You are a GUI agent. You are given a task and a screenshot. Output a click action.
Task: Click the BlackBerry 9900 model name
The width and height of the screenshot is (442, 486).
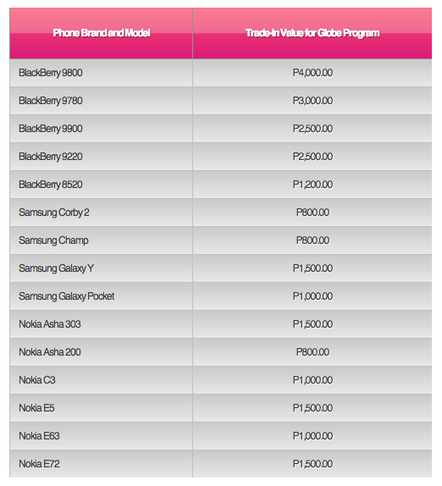pos(51,129)
